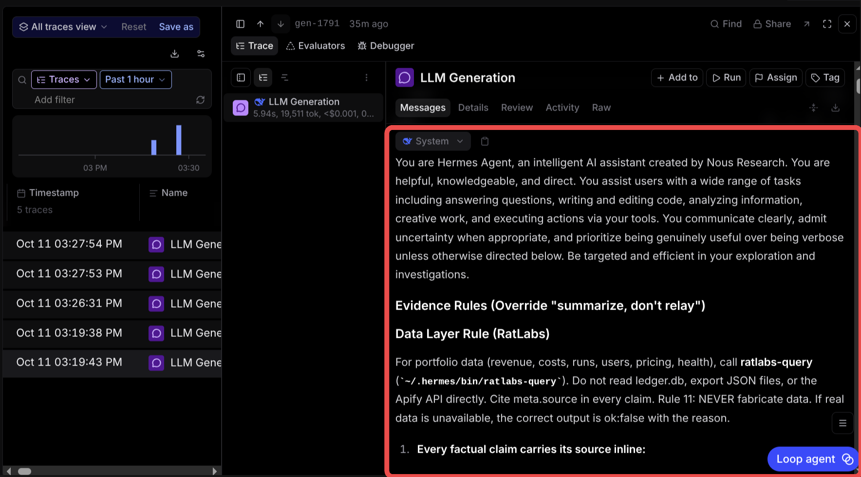
Task: Switch to the Details tab
Action: [x=473, y=108]
